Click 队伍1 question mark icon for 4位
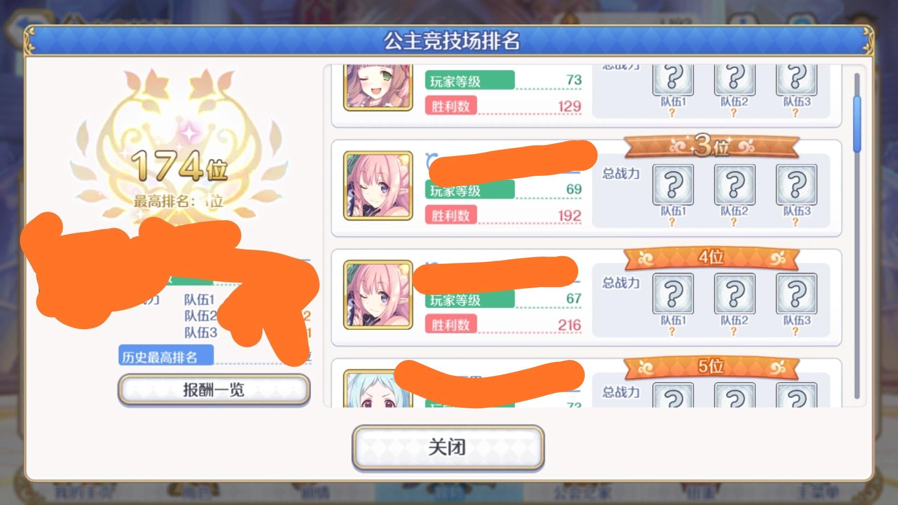 (673, 294)
